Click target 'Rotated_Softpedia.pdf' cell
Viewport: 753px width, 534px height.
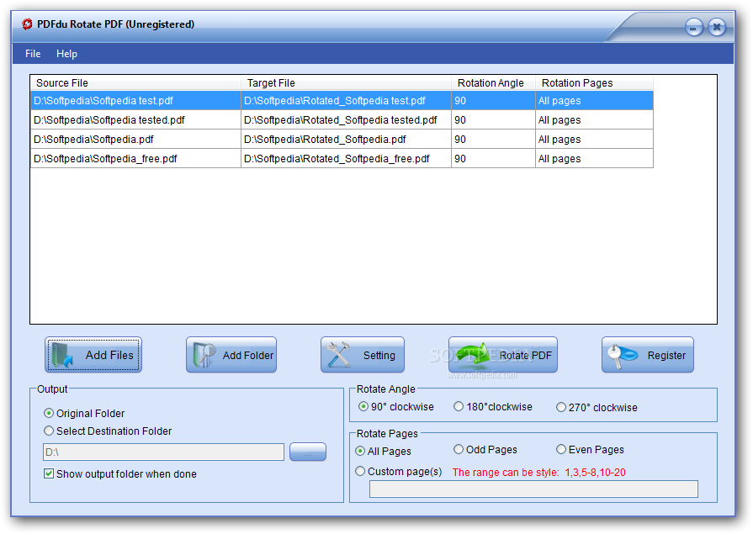pyautogui.click(x=347, y=140)
